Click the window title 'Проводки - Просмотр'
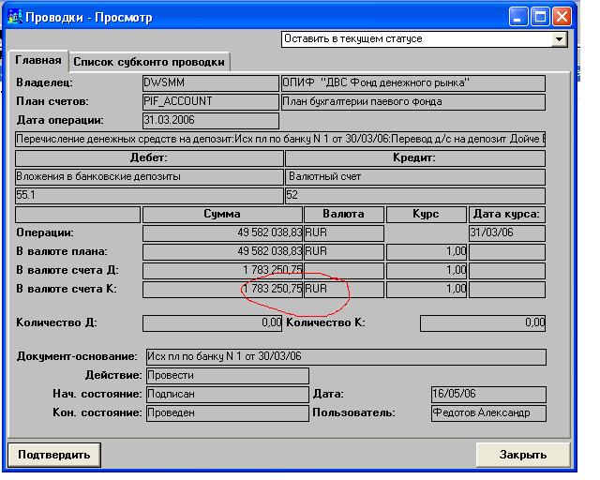Image resolution: width=600 pixels, height=480 pixels. (x=89, y=18)
